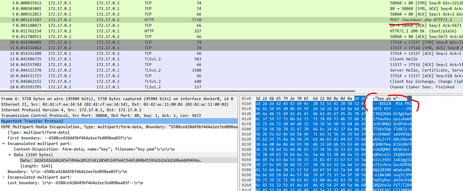
Task: Select packet 10 SYN to port 13337
Action: [231, 42]
